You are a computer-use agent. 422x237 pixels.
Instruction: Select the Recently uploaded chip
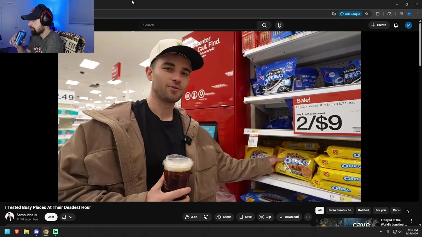coord(397,210)
